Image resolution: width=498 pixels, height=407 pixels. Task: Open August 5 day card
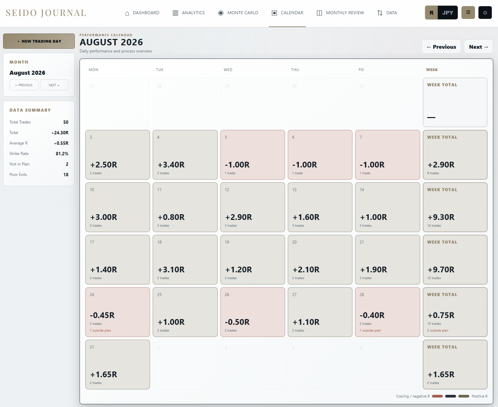[253, 155]
